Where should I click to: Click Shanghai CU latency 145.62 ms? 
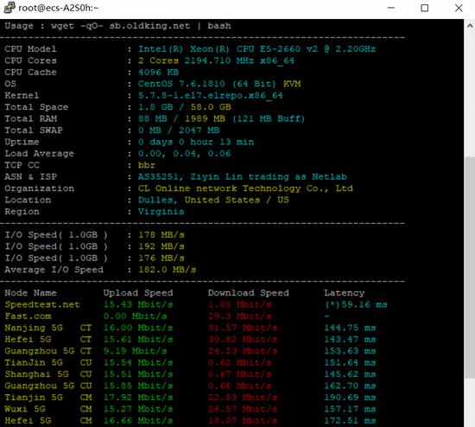tap(350, 374)
